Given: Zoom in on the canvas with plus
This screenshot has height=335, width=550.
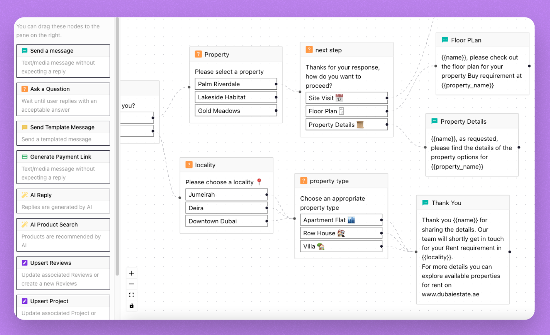Looking at the screenshot, I should pyautogui.click(x=132, y=273).
